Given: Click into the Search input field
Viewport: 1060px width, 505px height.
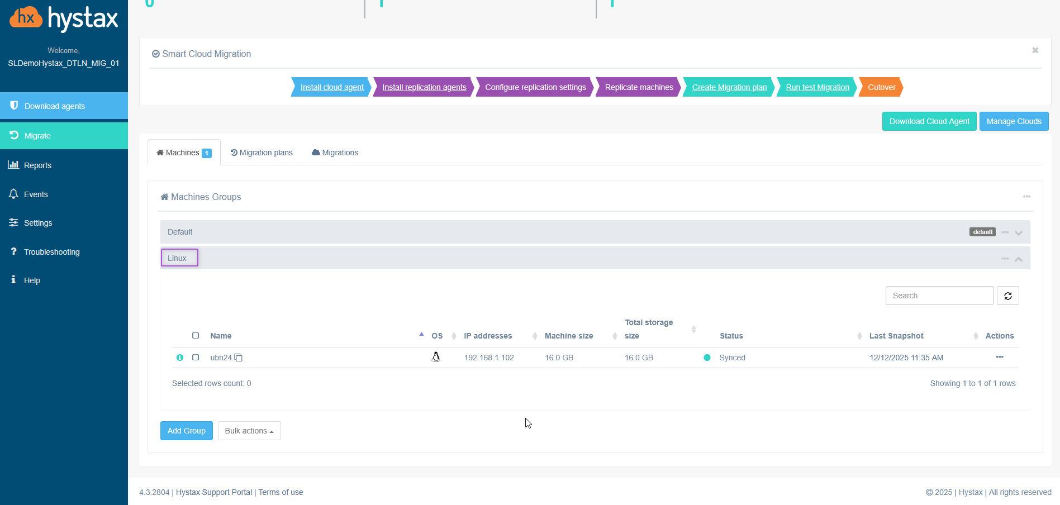Looking at the screenshot, I should coord(939,296).
